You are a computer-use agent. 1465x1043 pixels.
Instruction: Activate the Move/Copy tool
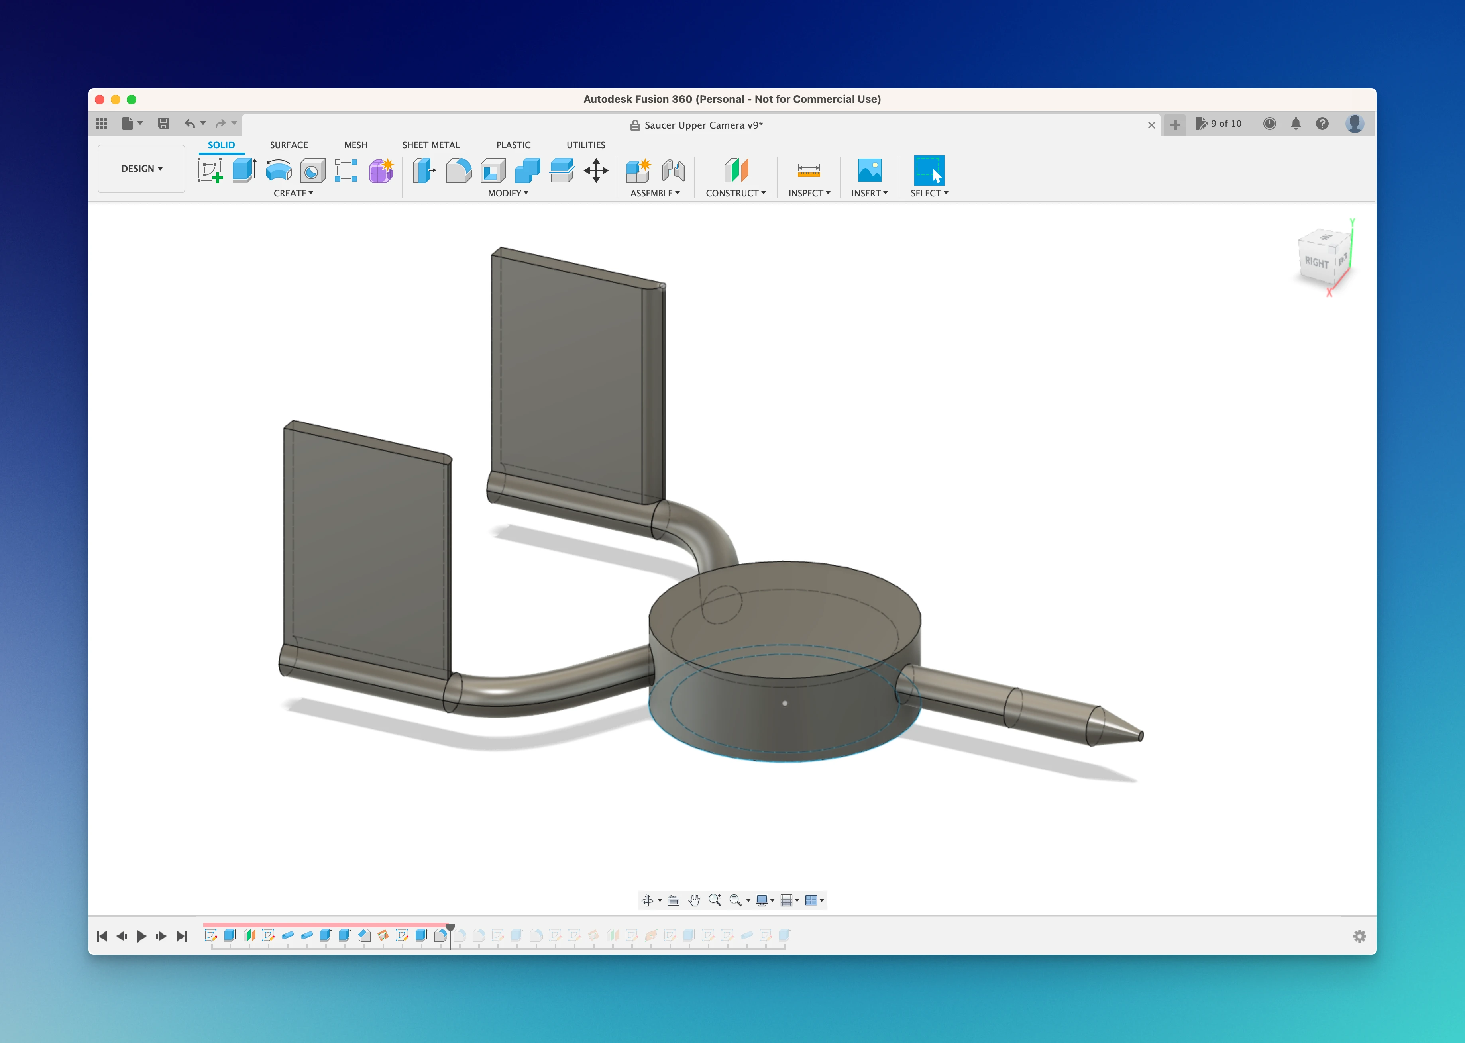click(596, 170)
